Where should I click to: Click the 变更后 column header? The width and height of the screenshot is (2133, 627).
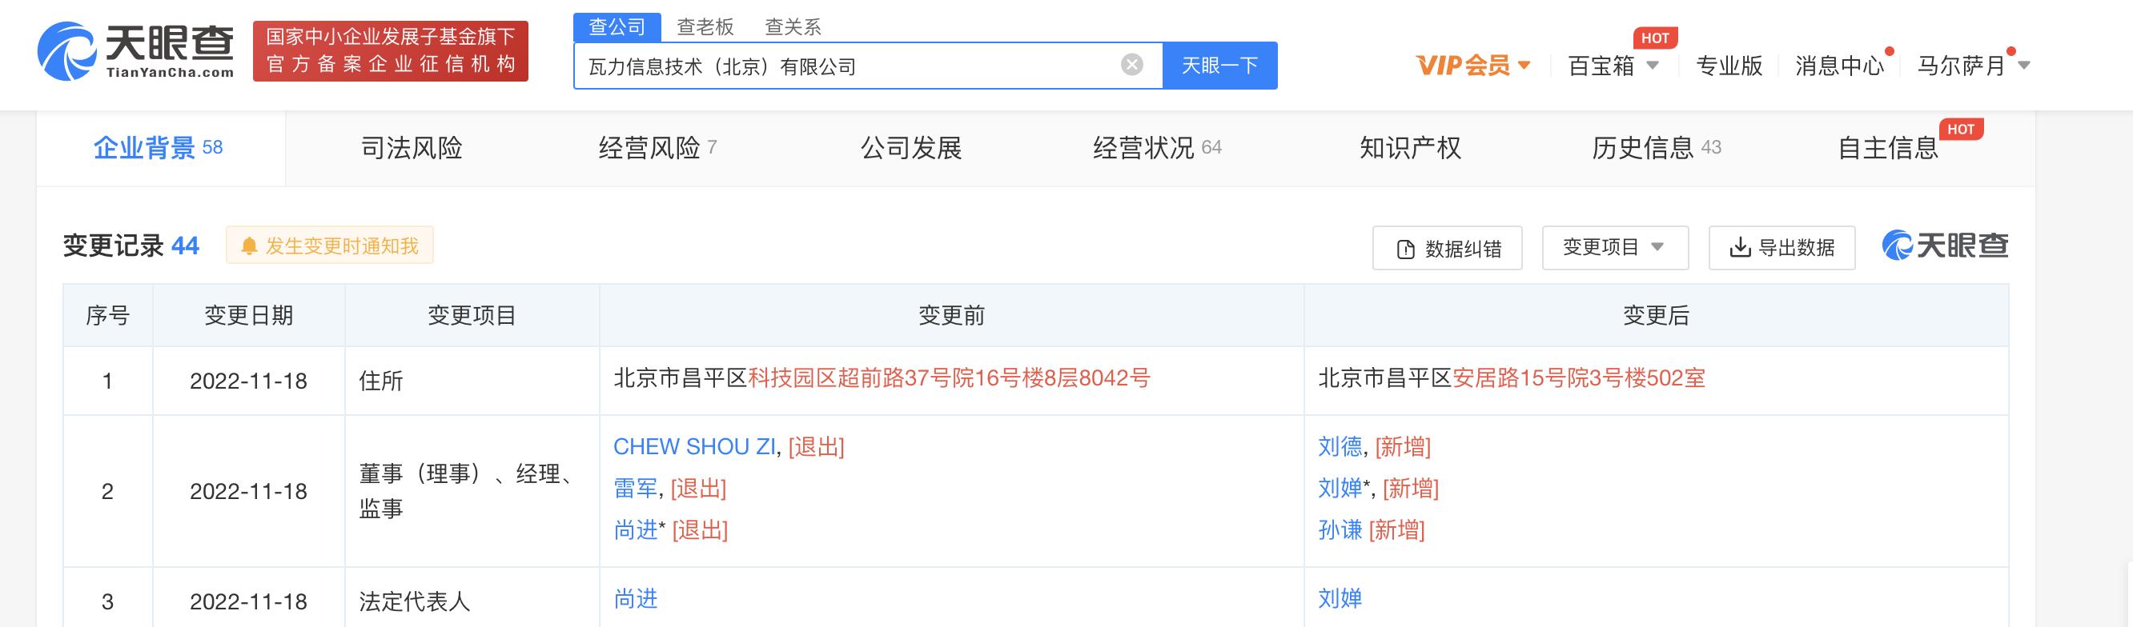pos(1656,315)
